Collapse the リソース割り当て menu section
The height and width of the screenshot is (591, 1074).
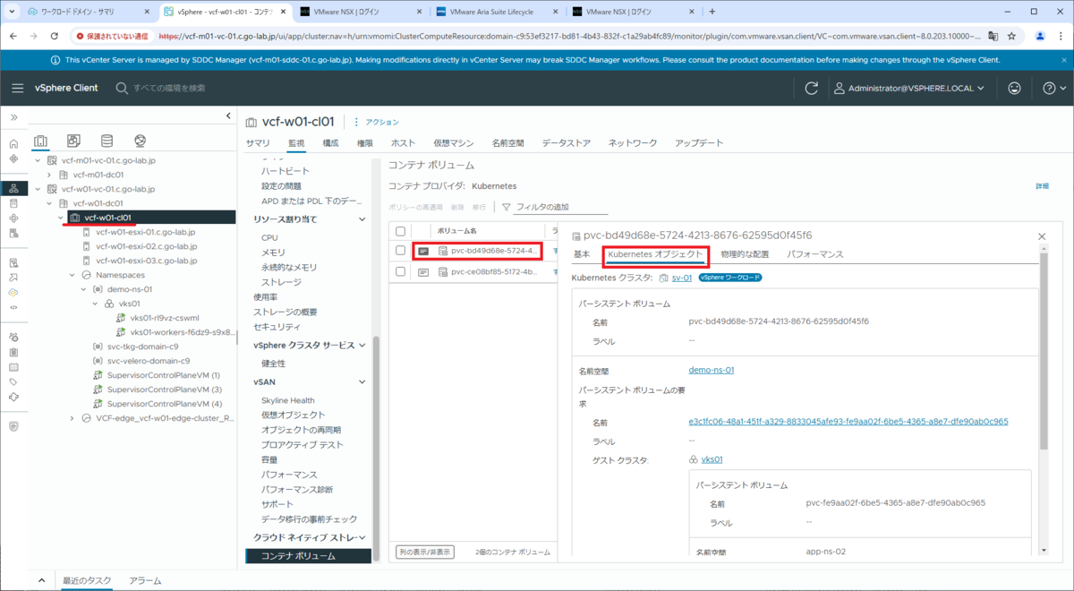pyautogui.click(x=362, y=218)
